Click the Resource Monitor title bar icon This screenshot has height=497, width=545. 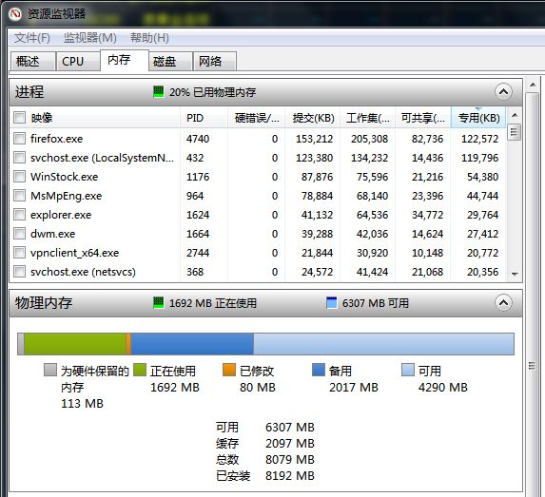pyautogui.click(x=14, y=14)
